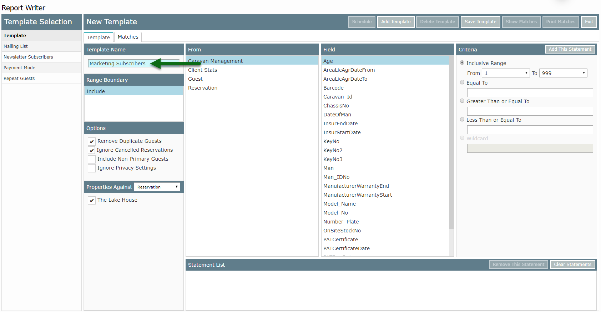The width and height of the screenshot is (601, 312).
Task: Select the Template tab
Action: [99, 37]
